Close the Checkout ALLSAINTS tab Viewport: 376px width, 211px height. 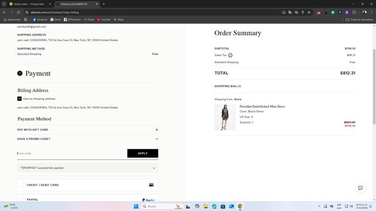(x=96, y=4)
